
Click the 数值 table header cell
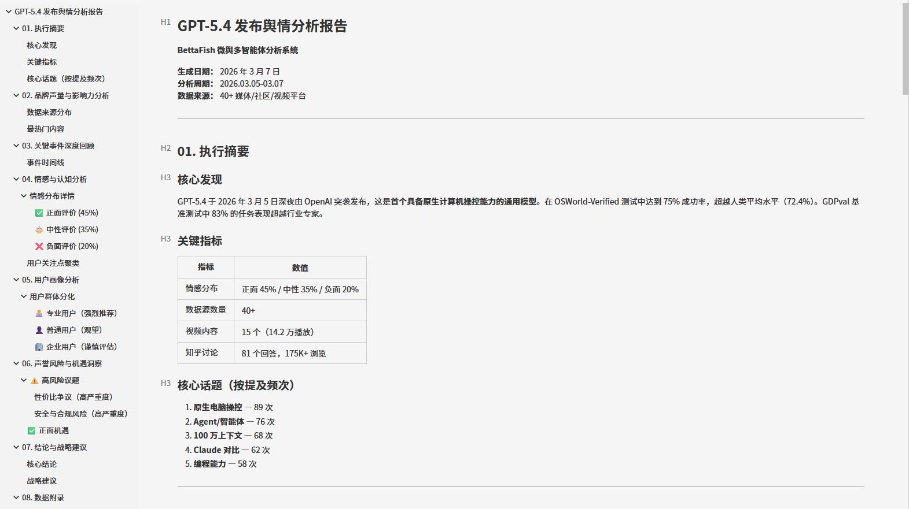click(x=300, y=267)
